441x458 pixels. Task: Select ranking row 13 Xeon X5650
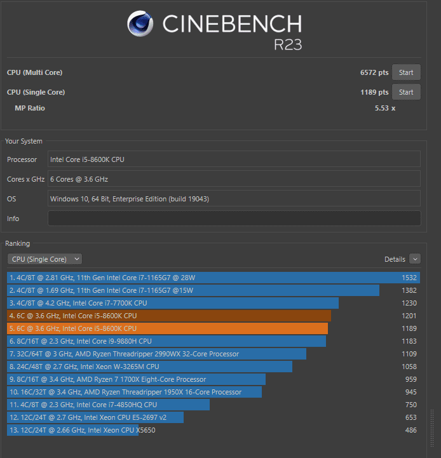pyautogui.click(x=214, y=430)
